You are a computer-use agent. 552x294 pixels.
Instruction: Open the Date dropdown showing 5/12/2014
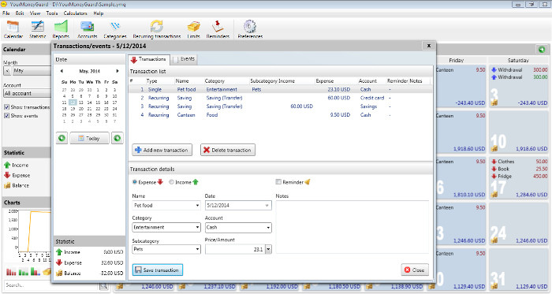coord(267,206)
